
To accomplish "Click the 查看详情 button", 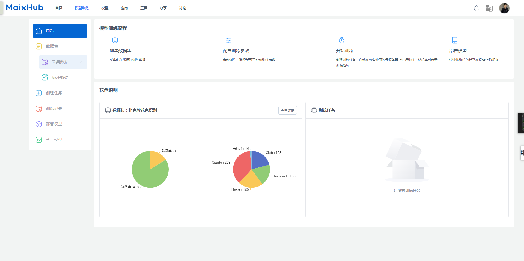I will click(x=288, y=110).
